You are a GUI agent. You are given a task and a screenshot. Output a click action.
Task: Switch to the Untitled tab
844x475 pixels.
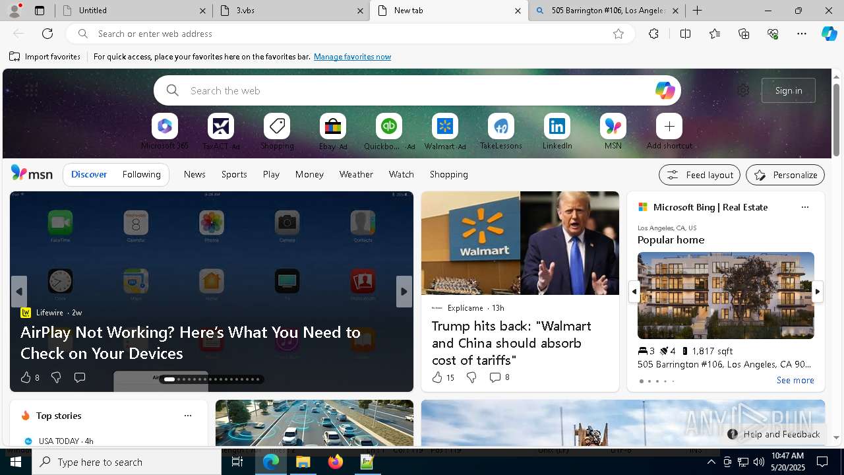point(135,11)
